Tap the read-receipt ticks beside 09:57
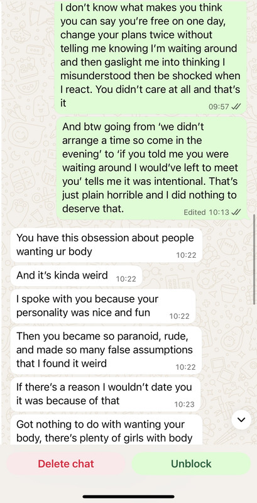Viewport: 257px width, 503px height. click(x=236, y=106)
